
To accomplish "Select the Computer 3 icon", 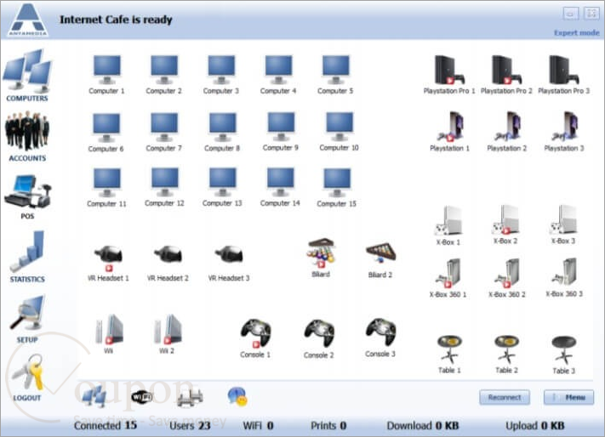I will (x=221, y=70).
